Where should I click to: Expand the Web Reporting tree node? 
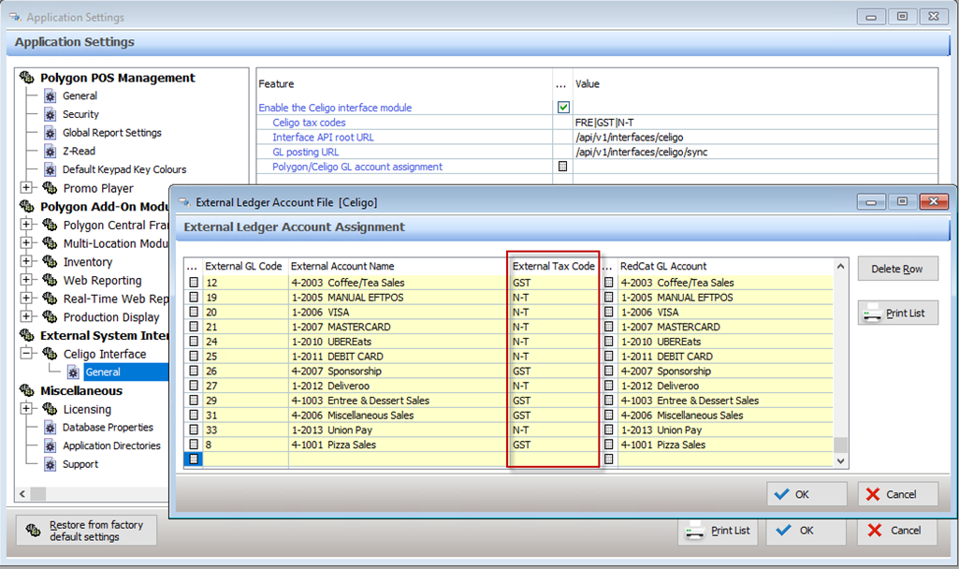point(25,280)
